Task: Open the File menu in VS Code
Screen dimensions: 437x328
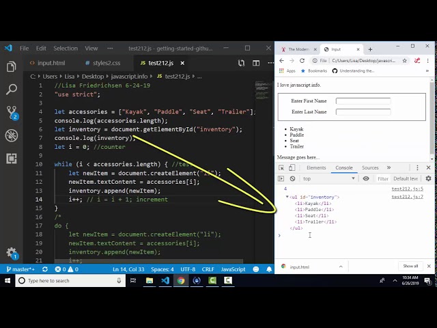Action: click(x=25, y=49)
